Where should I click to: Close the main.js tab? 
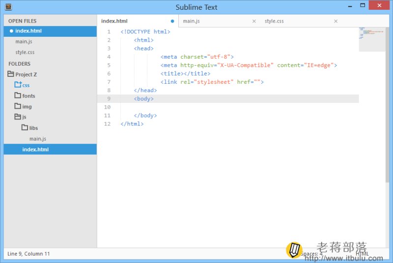(254, 21)
